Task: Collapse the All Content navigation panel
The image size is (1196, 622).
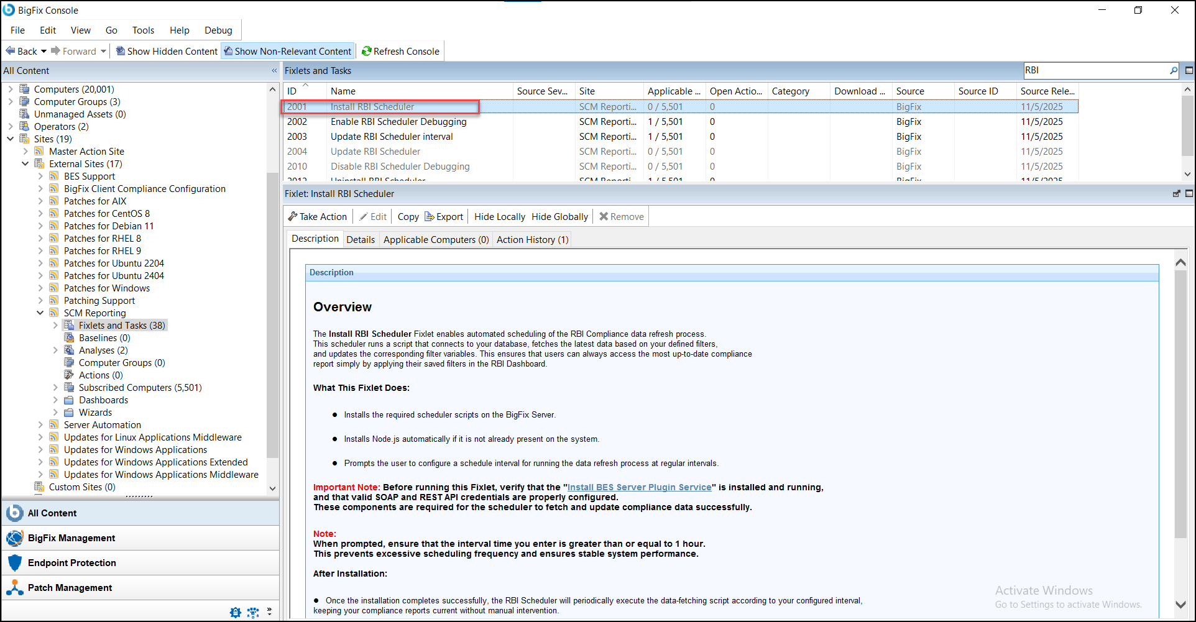Action: tap(274, 70)
